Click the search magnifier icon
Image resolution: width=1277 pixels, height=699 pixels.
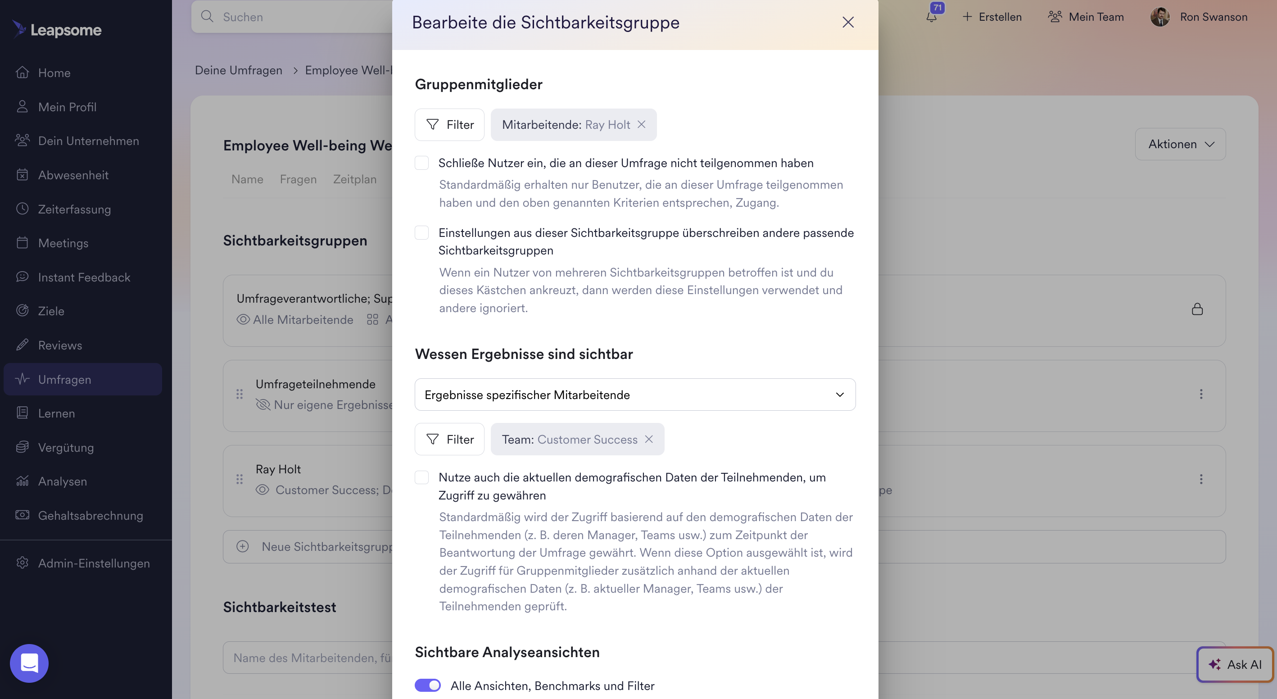click(x=207, y=17)
